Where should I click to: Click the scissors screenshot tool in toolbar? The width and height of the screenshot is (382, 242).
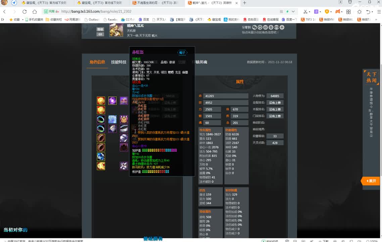coord(305,11)
